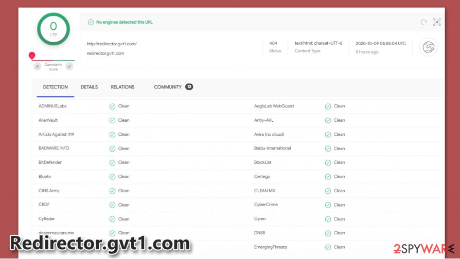The width and height of the screenshot is (460, 259).
Task: Select the AegisLab WebGuard engine name
Action: [274, 106]
